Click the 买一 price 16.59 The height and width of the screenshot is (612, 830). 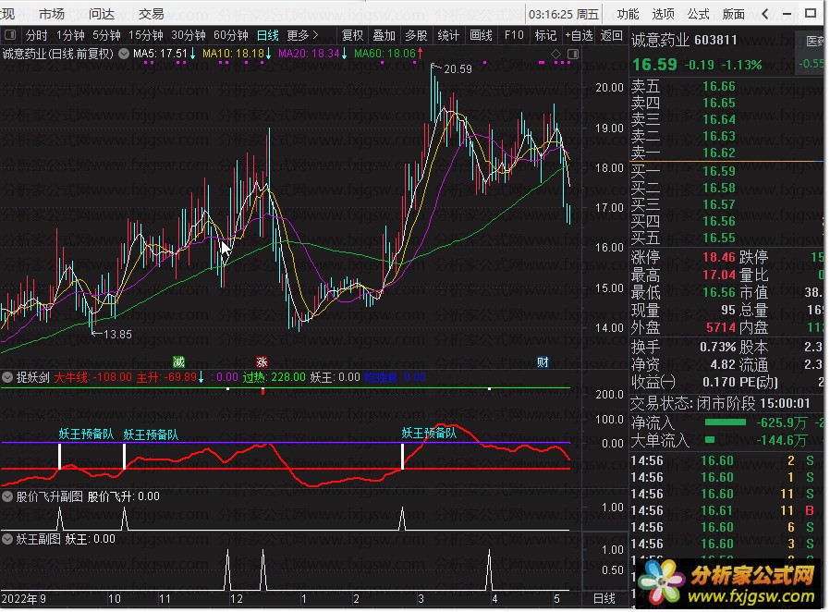(719, 172)
